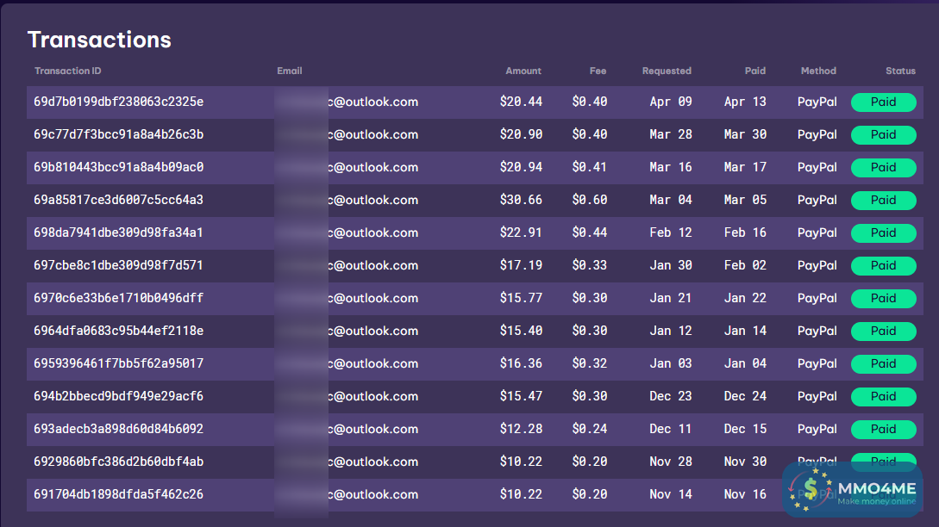
Task: Click the Requested column header
Action: coord(667,71)
